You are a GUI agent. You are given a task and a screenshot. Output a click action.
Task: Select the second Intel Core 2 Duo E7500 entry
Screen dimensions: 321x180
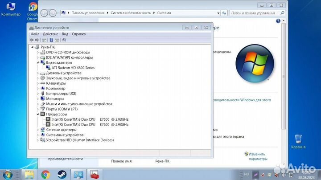(x=90, y=124)
